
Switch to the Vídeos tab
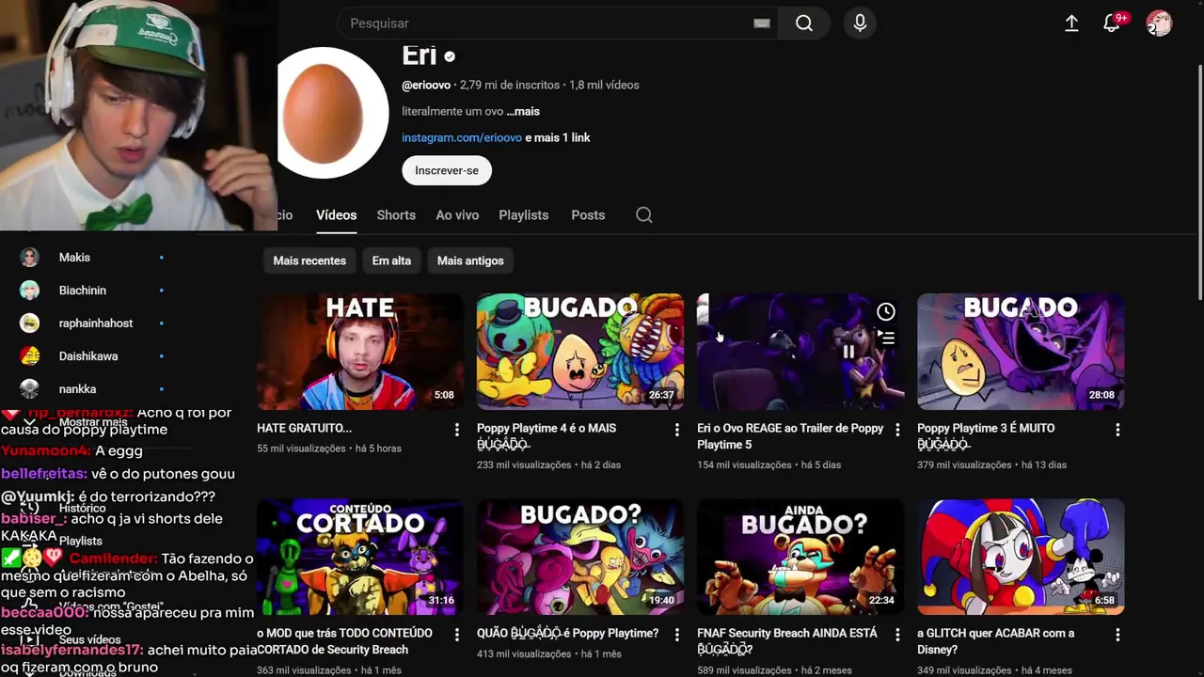(x=336, y=215)
